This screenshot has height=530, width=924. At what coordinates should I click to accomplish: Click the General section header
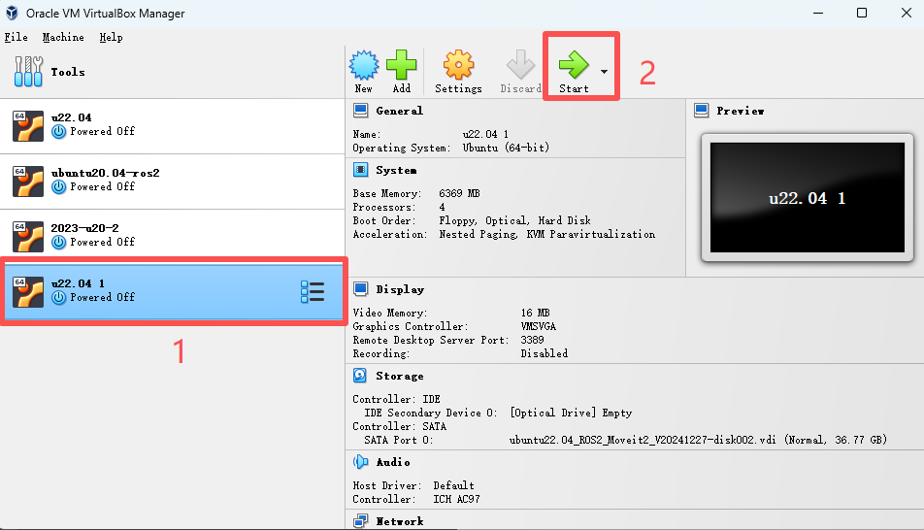click(399, 111)
